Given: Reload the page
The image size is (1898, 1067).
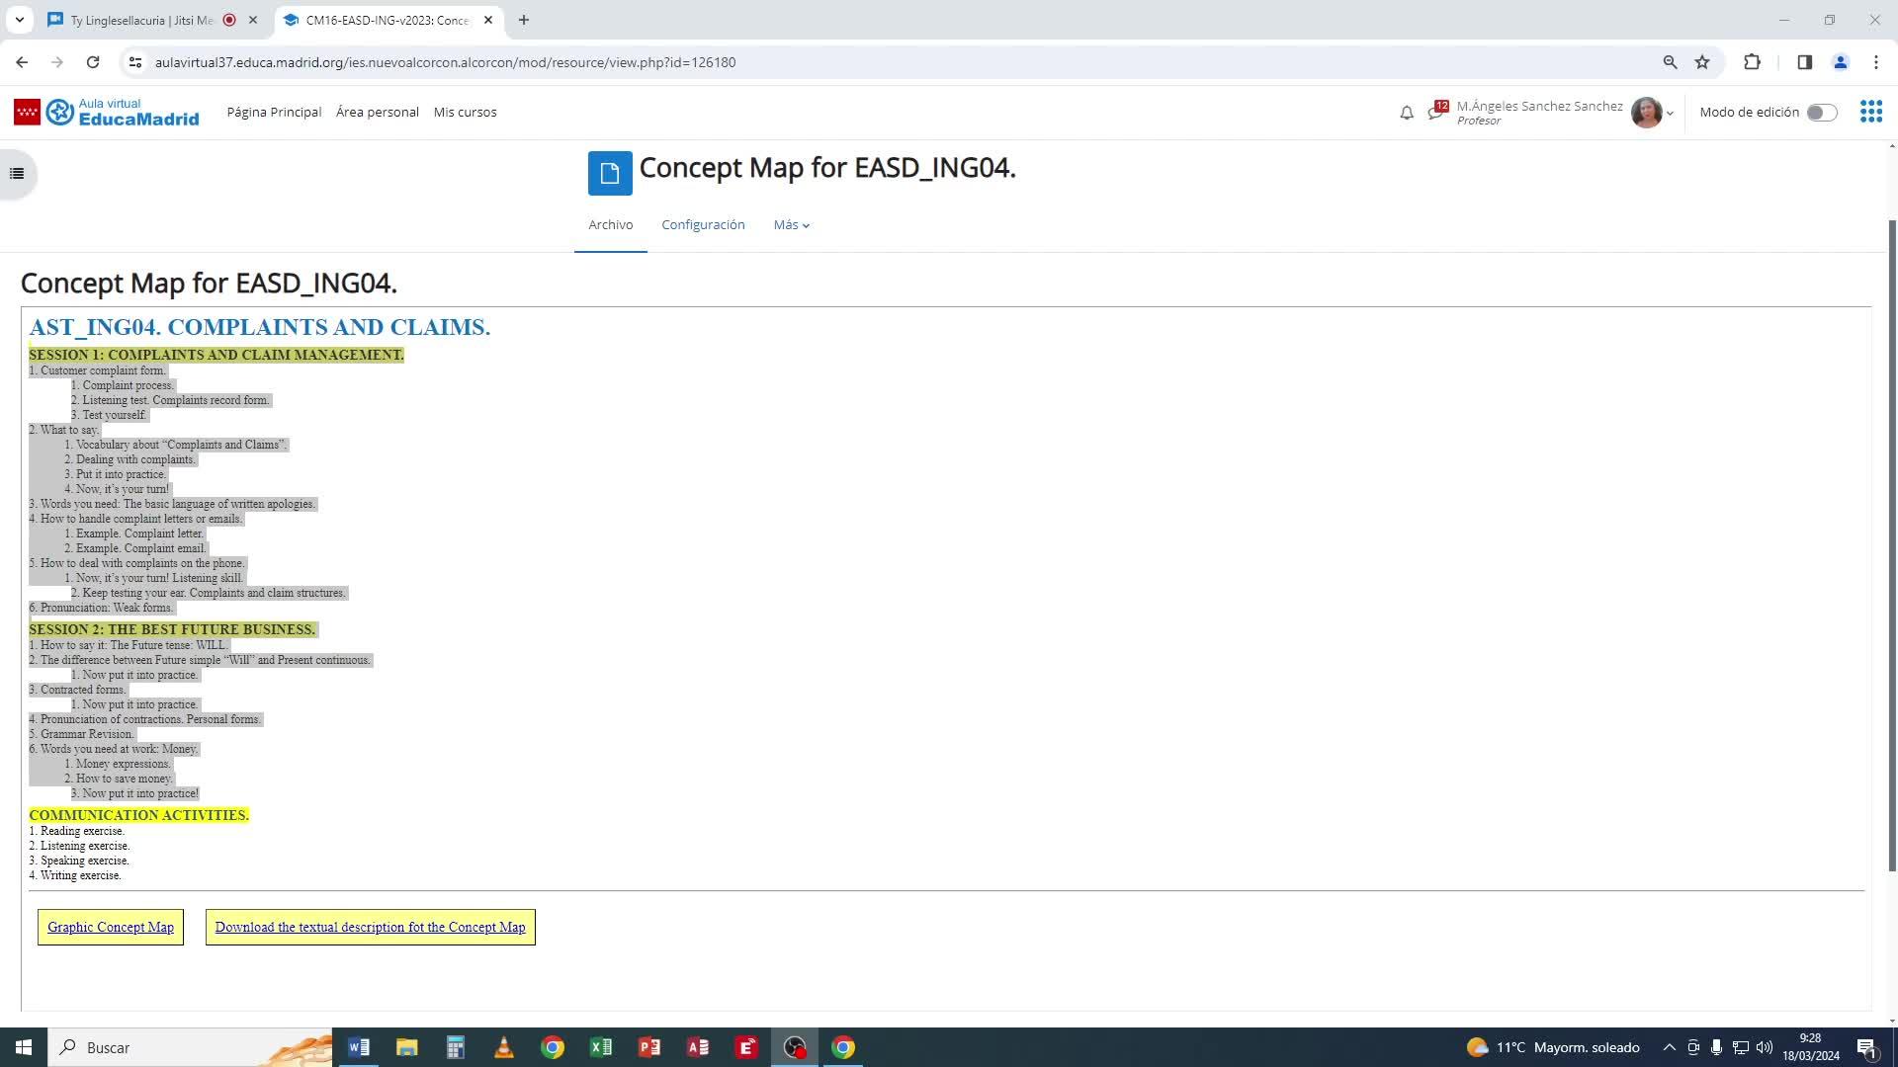Looking at the screenshot, I should tap(93, 62).
